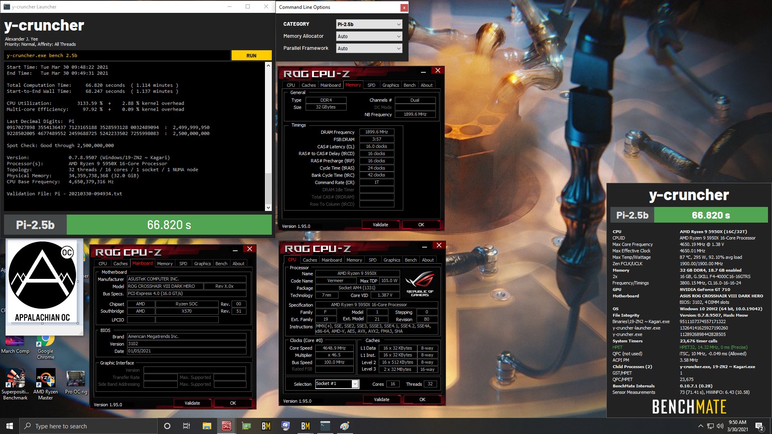Click the CAS# Latency 16.0 clocks field
The image size is (772, 434).
tap(376, 146)
